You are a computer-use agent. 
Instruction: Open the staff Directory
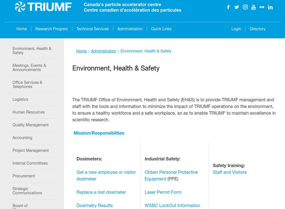pyautogui.click(x=258, y=29)
